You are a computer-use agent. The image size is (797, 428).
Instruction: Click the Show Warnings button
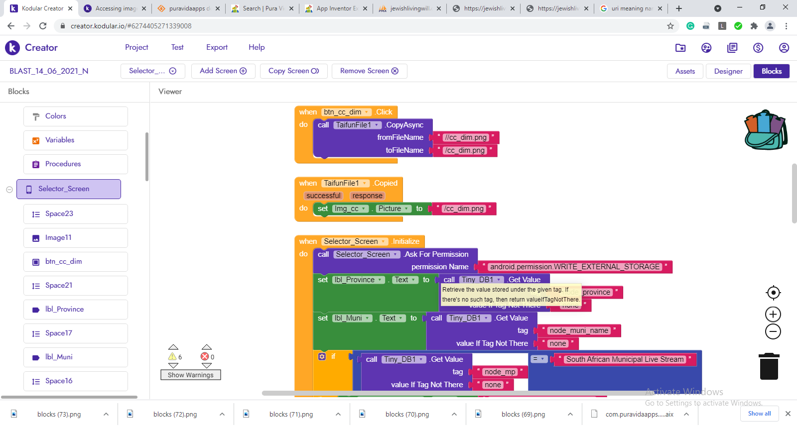coord(190,375)
